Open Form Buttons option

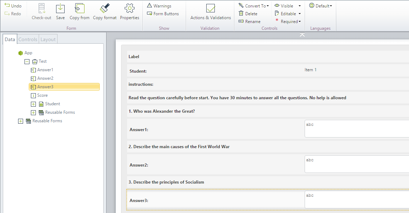pos(163,13)
